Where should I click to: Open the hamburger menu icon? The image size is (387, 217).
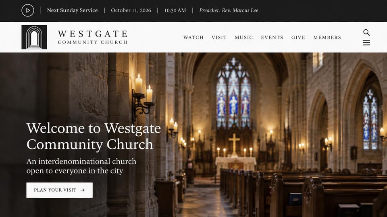tap(366, 43)
